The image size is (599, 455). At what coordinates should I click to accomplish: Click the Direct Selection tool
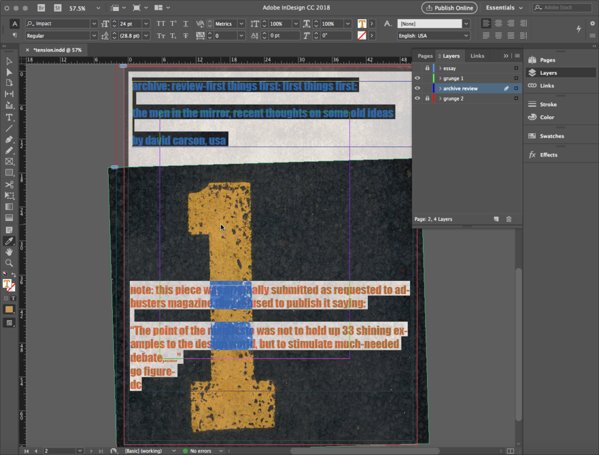tap(9, 72)
